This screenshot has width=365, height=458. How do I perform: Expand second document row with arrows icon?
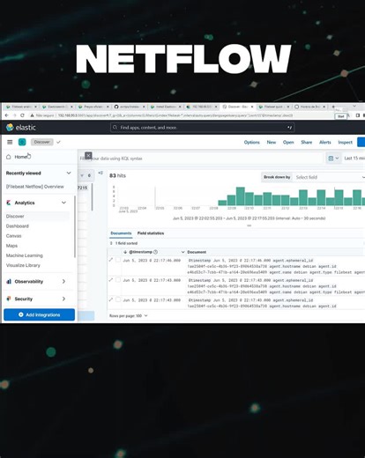tap(111, 280)
